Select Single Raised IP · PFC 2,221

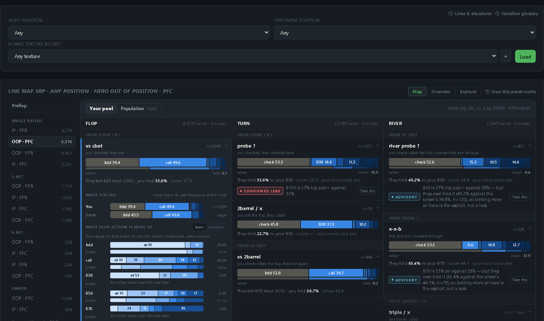(x=42, y=164)
